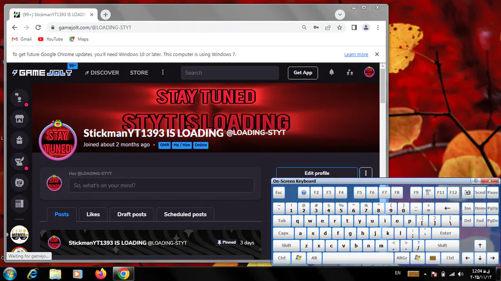Click the backspace arrow key on On-Screen Keyboard
Image resolution: width=501 pixels, height=281 pixels.
tap(448, 208)
